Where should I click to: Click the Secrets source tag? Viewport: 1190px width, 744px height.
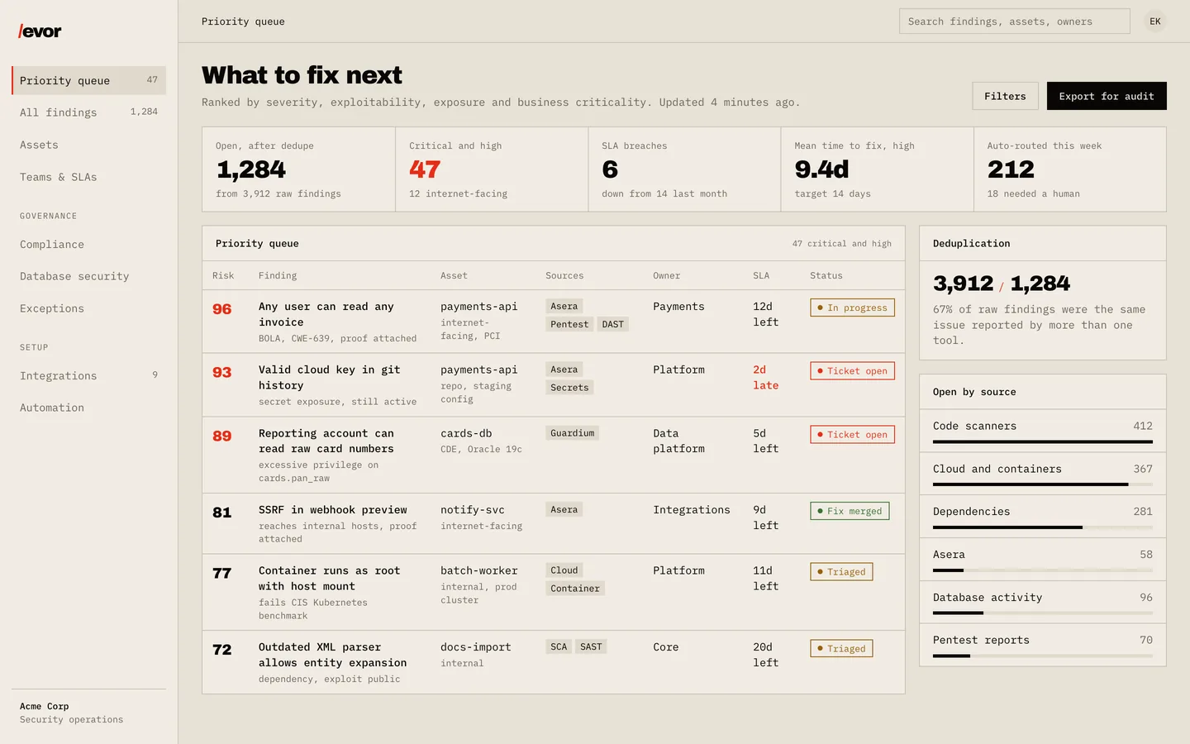pyautogui.click(x=569, y=388)
